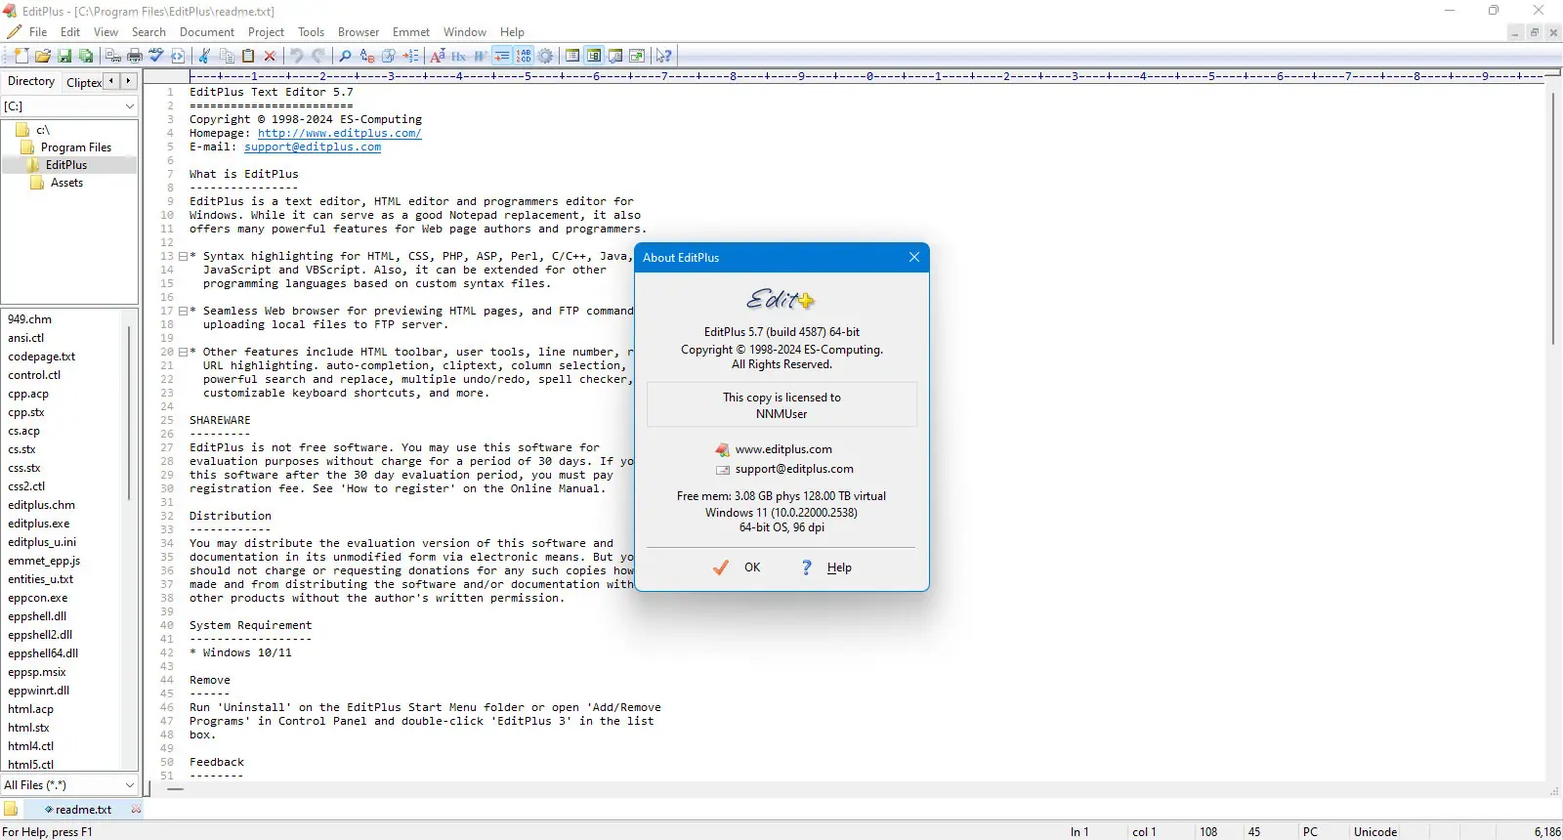Select editplus.exe in the file list
Viewport: 1563px width, 840px height.
(x=39, y=524)
